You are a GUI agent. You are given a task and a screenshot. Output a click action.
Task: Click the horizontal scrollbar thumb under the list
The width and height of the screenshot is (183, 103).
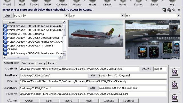coord(18,57)
